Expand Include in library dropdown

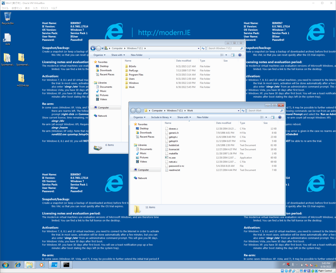pyautogui.click(x=161, y=117)
